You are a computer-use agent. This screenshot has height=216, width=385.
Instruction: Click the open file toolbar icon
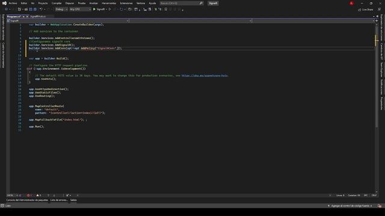click(x=26, y=10)
